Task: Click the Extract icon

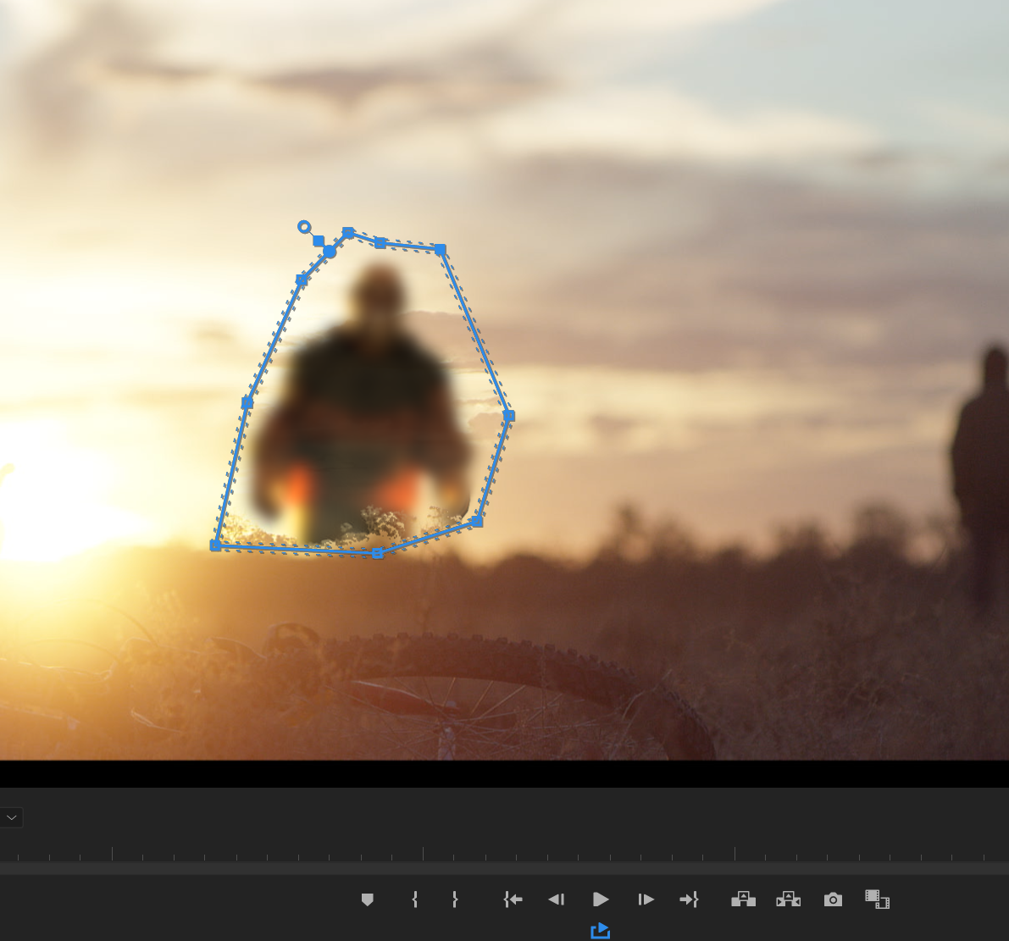Action: [x=788, y=899]
